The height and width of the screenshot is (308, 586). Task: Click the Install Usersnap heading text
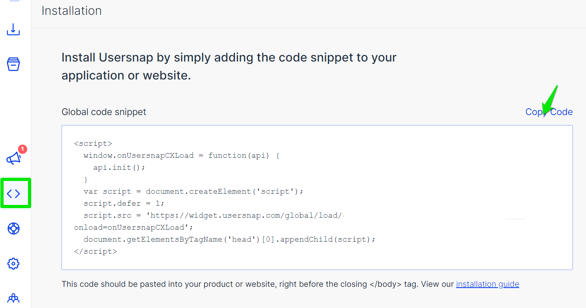pos(229,66)
